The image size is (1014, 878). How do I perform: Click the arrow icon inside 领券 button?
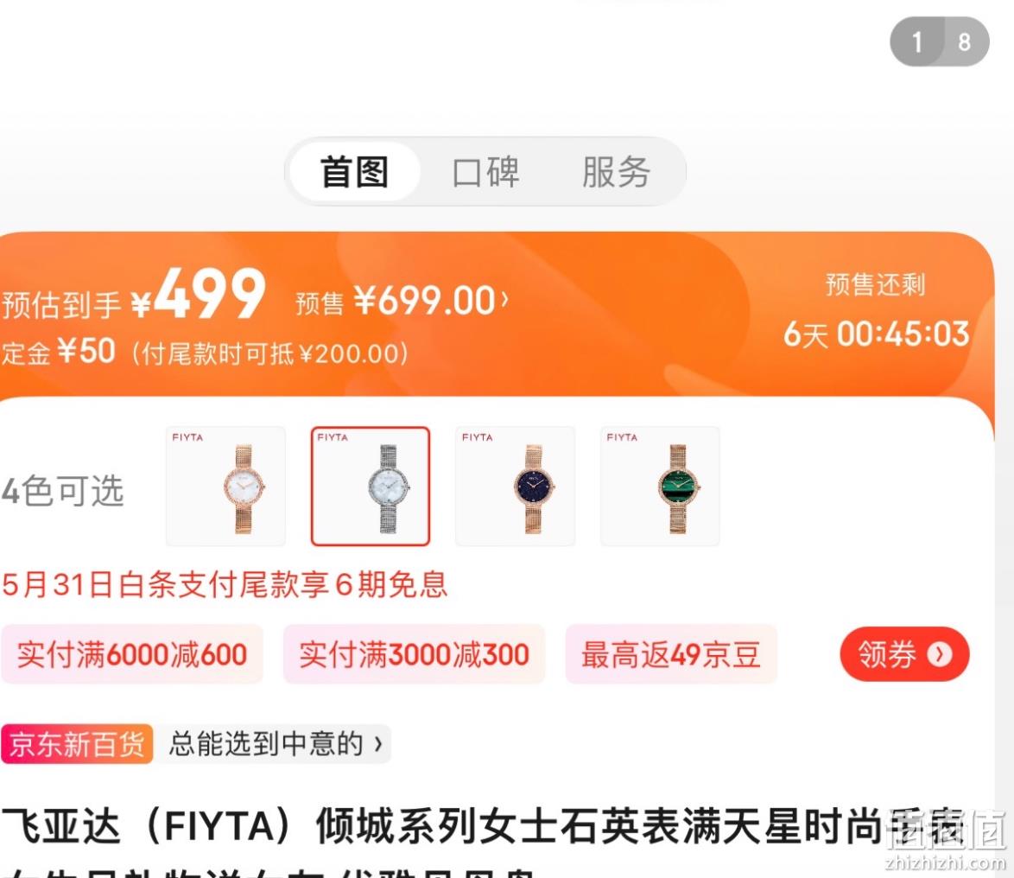pyautogui.click(x=939, y=654)
